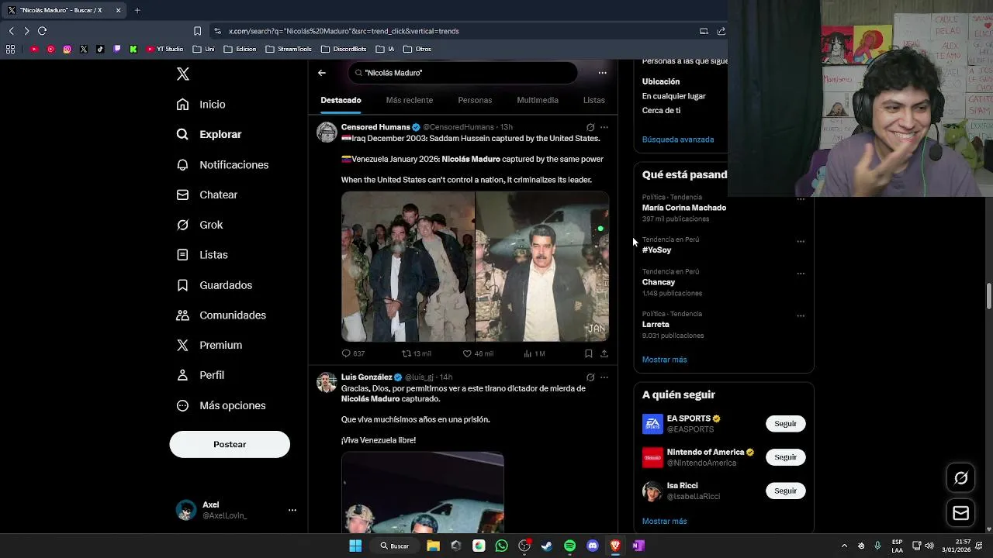This screenshot has width=993, height=558.
Task: Go back with the search back arrow
Action: click(322, 73)
